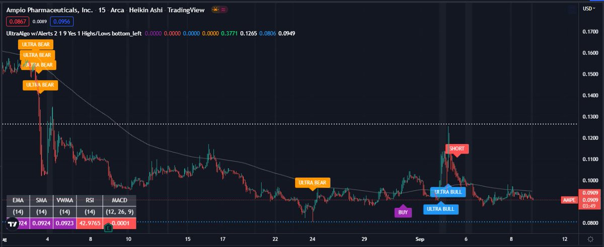Viewport: 604px width, 247px height.
Task: Click the Heikin Ashi chart type label
Action: click(x=147, y=10)
